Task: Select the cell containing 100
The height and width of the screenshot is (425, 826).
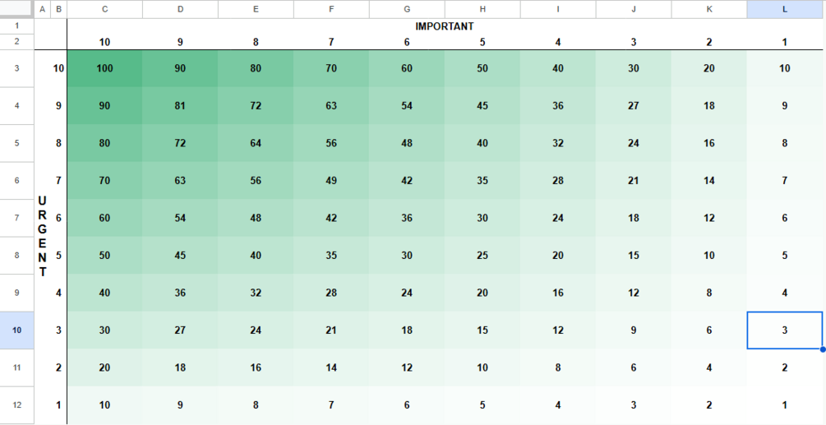Action: [x=105, y=68]
